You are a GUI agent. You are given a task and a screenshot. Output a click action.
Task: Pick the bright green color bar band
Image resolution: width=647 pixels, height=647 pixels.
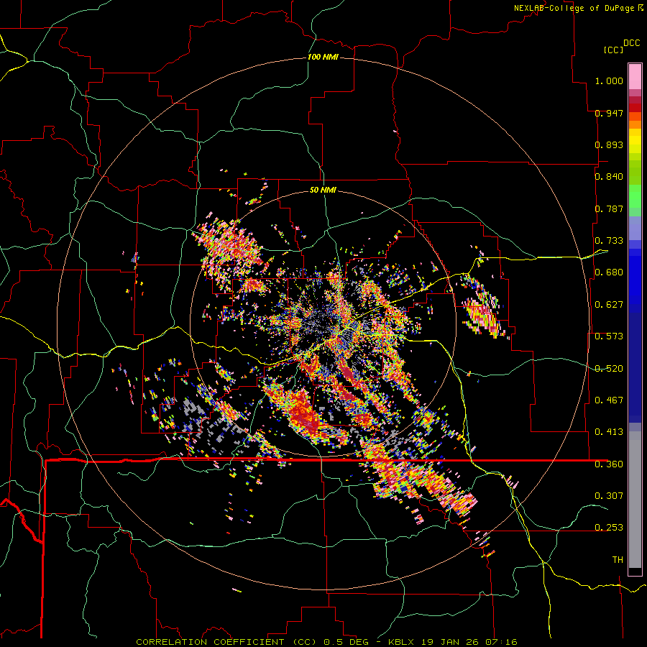635,196
